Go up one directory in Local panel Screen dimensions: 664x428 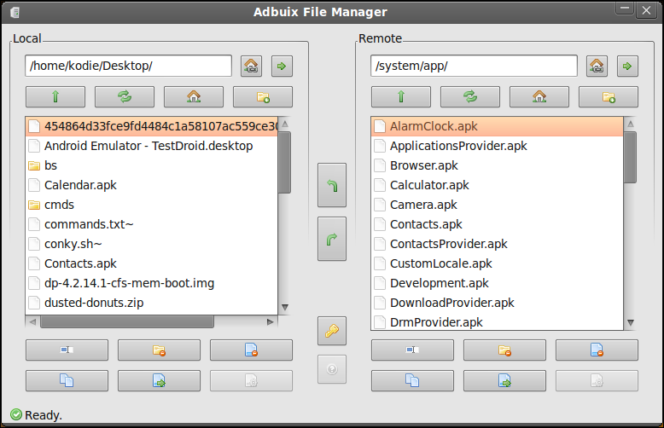(x=55, y=97)
